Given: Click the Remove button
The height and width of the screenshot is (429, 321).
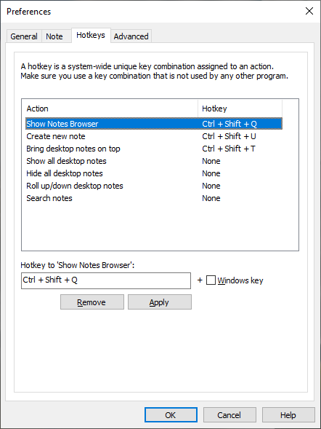Looking at the screenshot, I should (92, 302).
